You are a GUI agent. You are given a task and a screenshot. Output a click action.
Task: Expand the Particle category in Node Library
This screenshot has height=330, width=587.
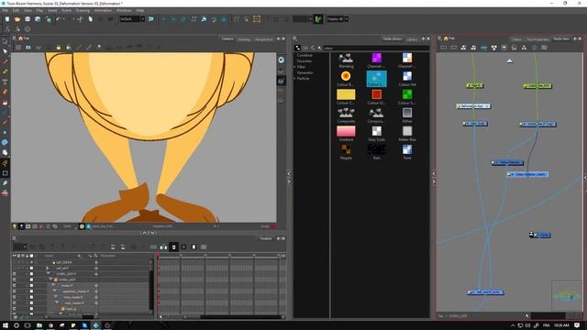(x=295, y=78)
